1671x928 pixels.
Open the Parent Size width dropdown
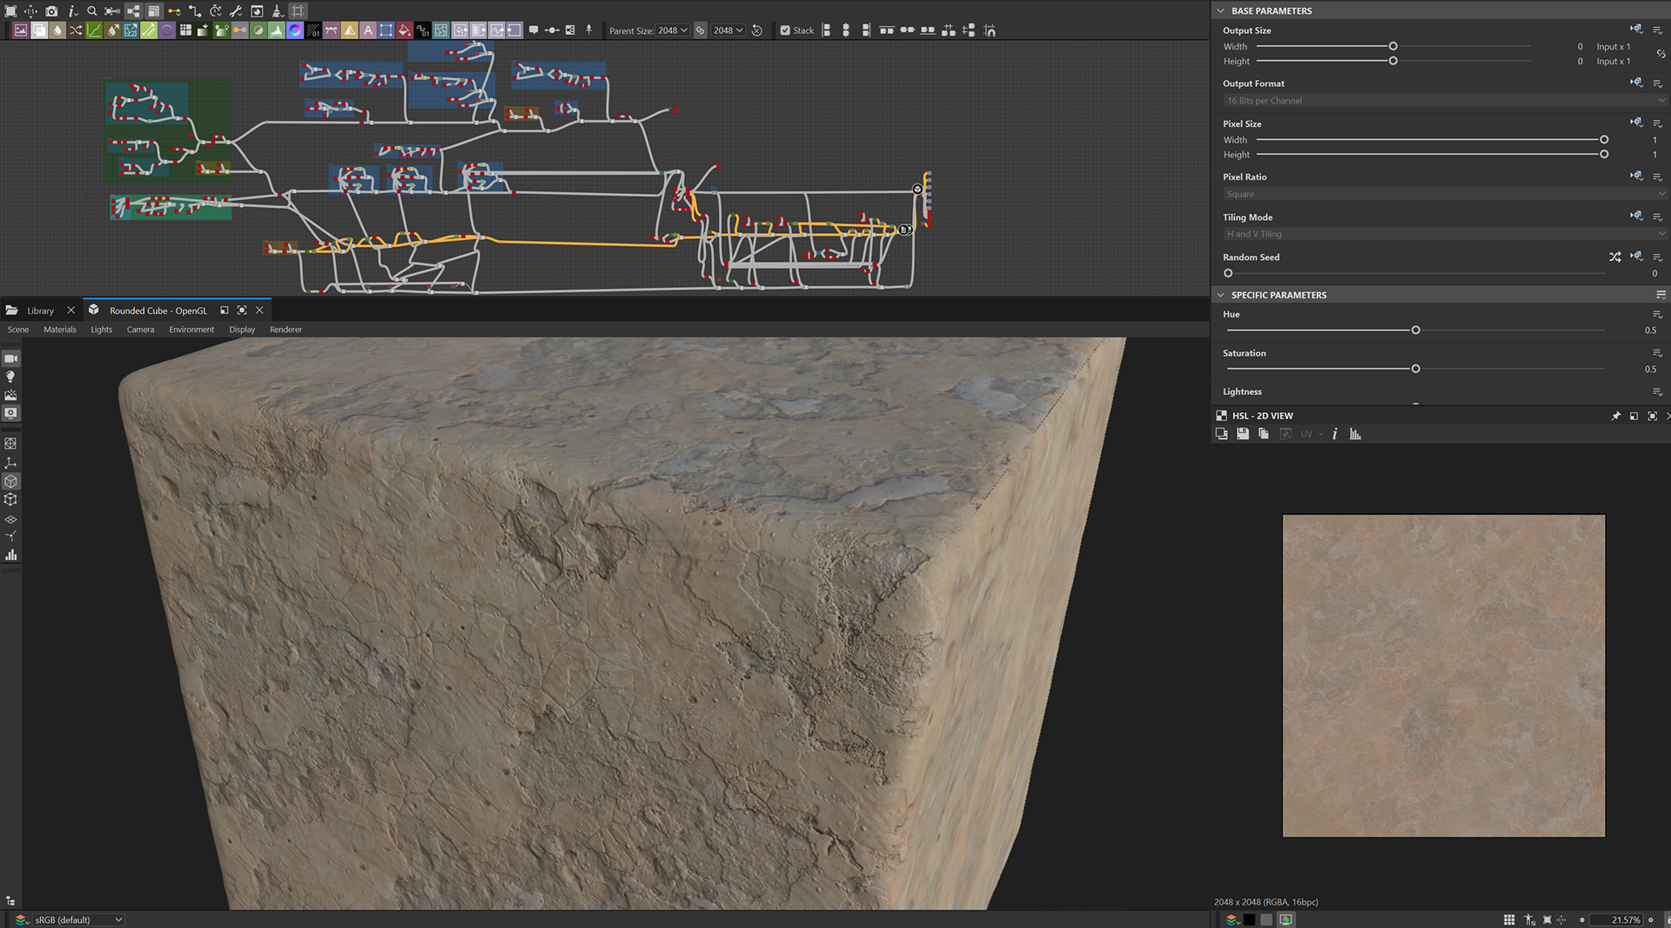(x=673, y=30)
